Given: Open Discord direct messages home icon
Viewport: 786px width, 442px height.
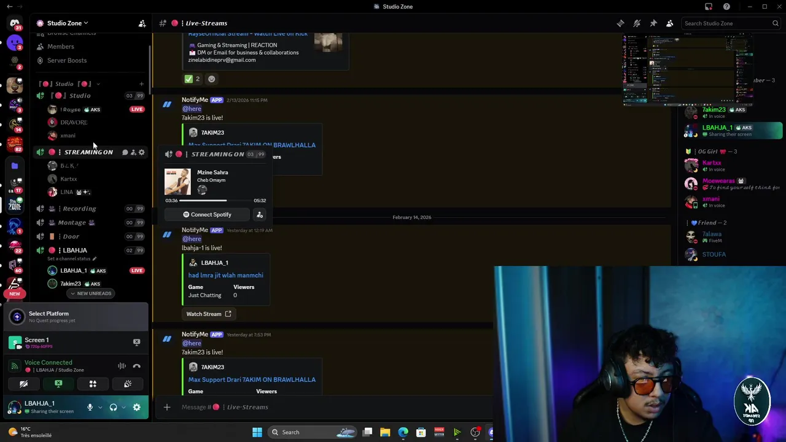Looking at the screenshot, I should (14, 23).
